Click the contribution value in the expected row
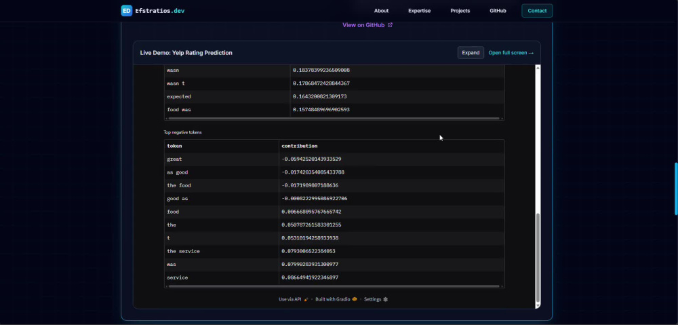Screen dimensions: 678x325 [x=319, y=96]
